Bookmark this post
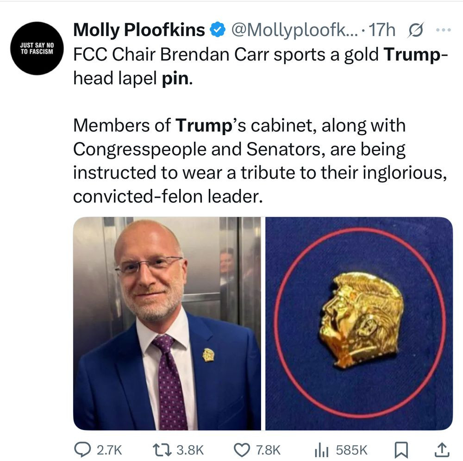The width and height of the screenshot is (463, 461). click(401, 450)
